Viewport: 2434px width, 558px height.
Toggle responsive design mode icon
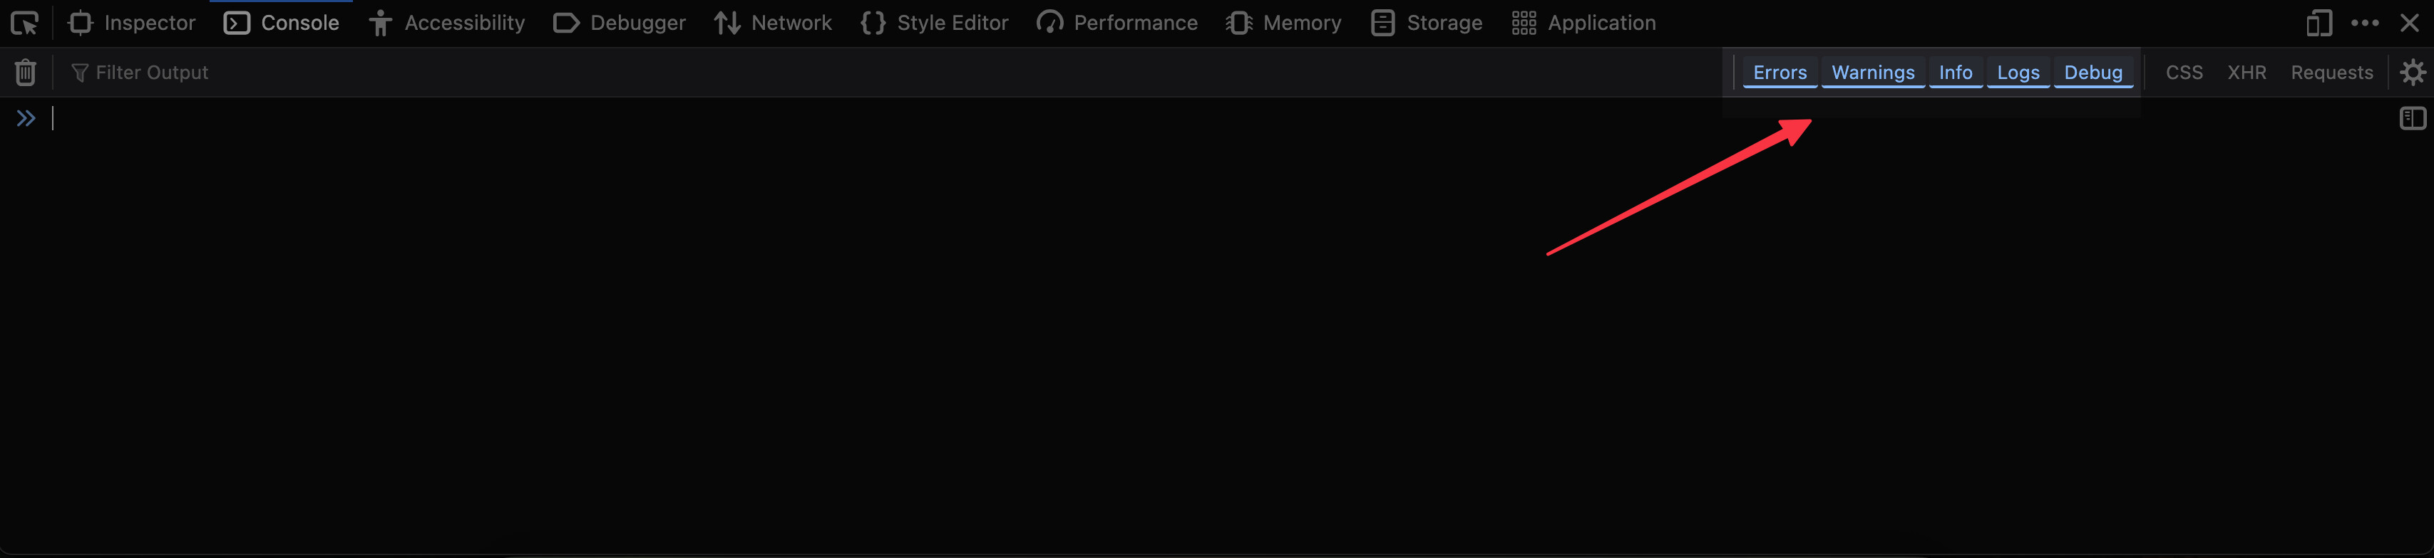(2319, 23)
